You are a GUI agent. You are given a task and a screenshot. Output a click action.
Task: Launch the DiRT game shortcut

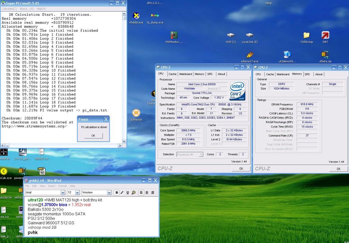(325, 36)
